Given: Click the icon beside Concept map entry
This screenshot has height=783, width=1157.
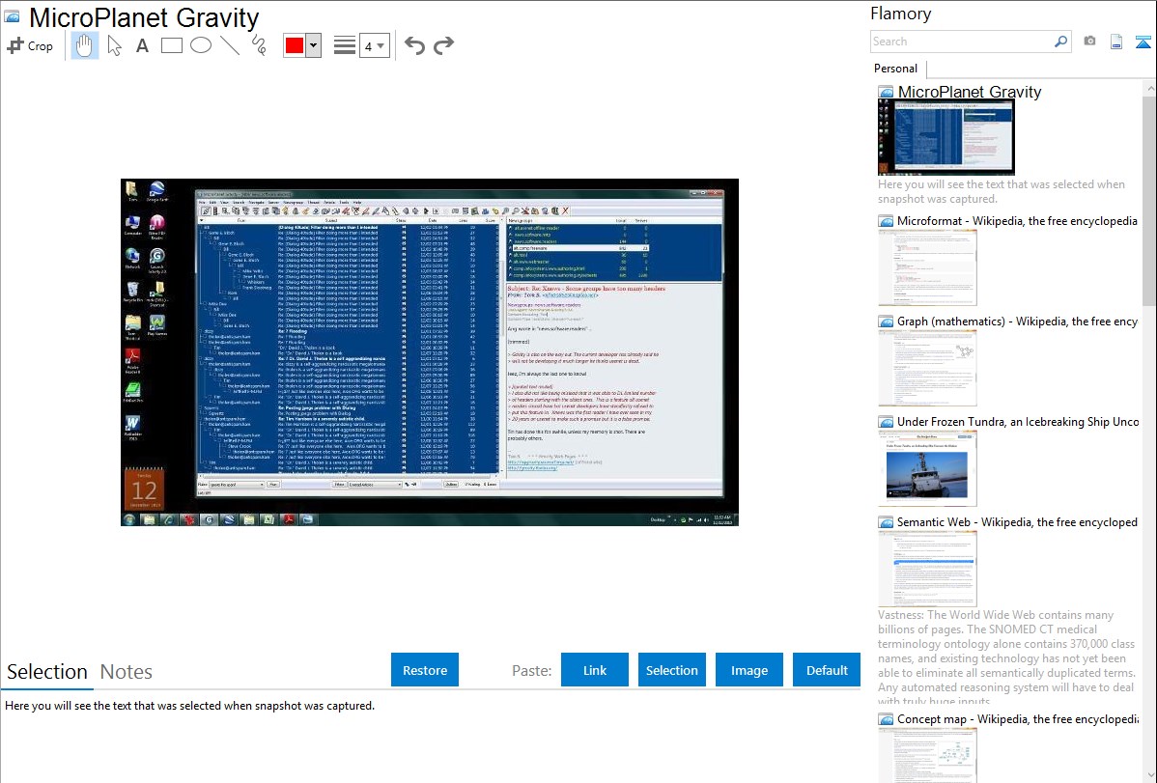Looking at the screenshot, I should point(886,718).
